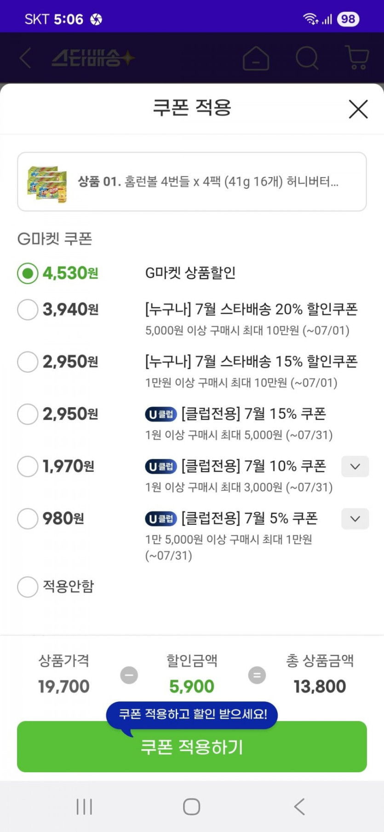Open search with the magnifier icon
Image resolution: width=384 pixels, height=832 pixels.
[x=307, y=58]
